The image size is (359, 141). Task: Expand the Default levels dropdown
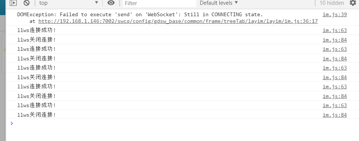pyautogui.click(x=219, y=3)
